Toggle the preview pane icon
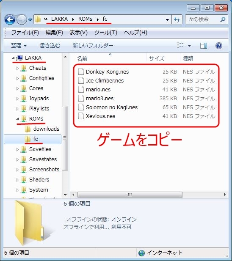The height and width of the screenshot is (261, 232). [x=204, y=46]
